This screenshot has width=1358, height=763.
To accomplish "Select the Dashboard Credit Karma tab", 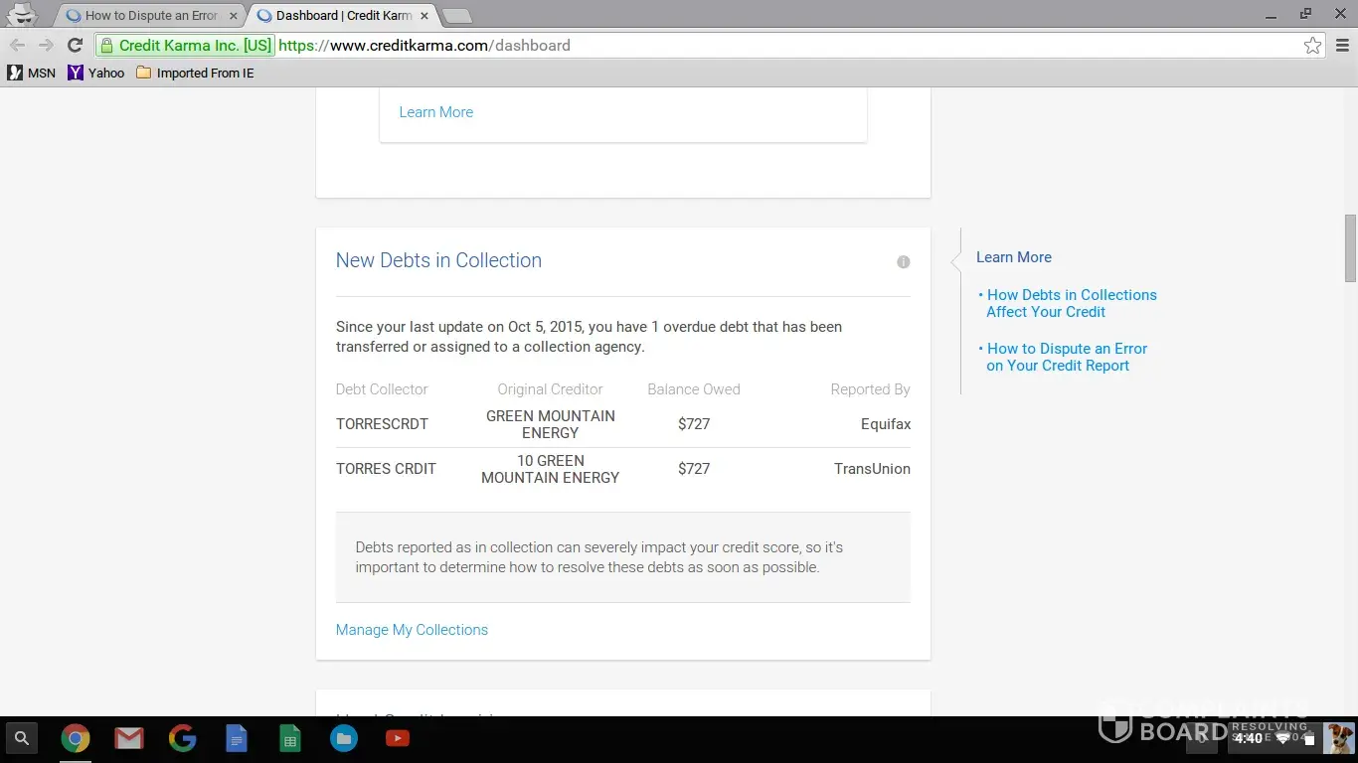I will [x=338, y=16].
